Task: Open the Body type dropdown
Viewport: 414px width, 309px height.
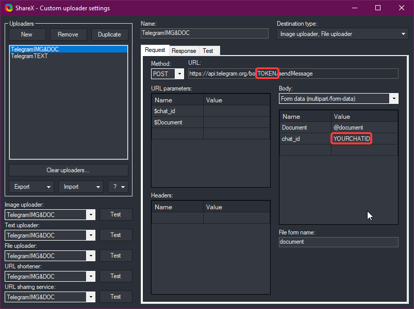Action: click(339, 99)
